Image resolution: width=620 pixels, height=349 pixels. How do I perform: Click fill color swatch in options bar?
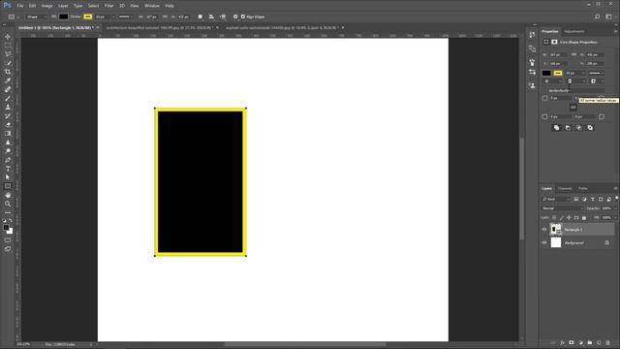pyautogui.click(x=63, y=16)
